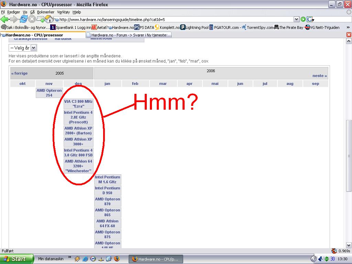352x264 pixels.
Task: Open the Hardware.no bookmark
Action: [120, 27]
